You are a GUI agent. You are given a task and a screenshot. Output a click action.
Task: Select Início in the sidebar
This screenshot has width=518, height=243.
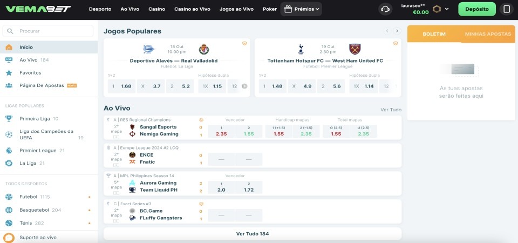[x=49, y=48]
